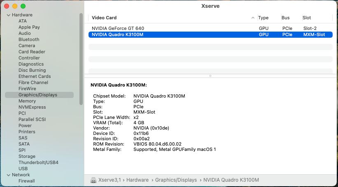Viewport: 338px width, 187px height.
Task: Open SPI in the sidebar
Action: (x=22, y=150)
